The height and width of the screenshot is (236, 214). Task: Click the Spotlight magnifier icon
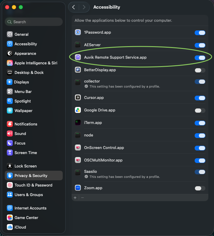pos(10,101)
